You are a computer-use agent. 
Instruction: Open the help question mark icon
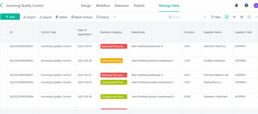(x=246, y=5)
